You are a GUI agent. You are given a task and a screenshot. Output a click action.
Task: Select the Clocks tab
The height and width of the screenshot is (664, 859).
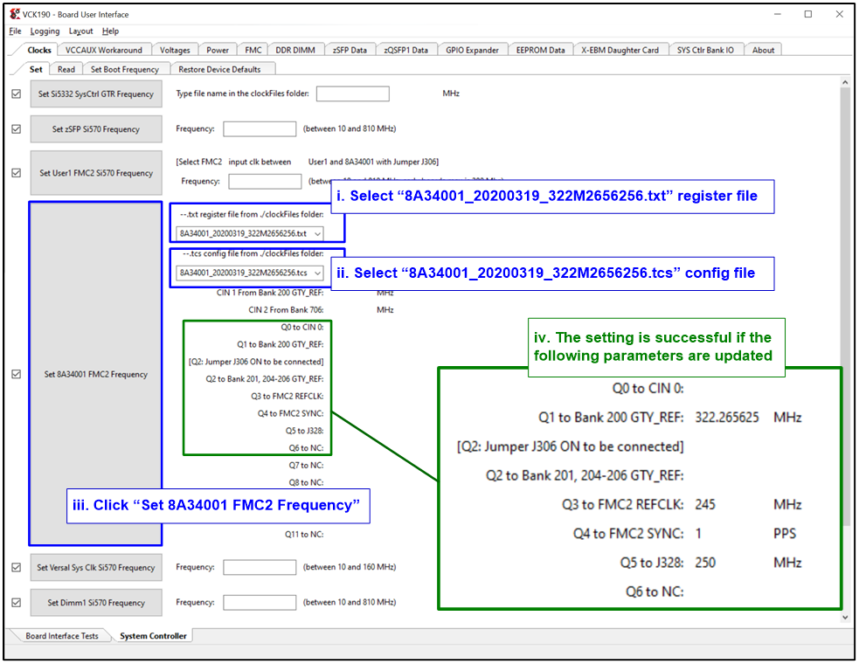[39, 50]
